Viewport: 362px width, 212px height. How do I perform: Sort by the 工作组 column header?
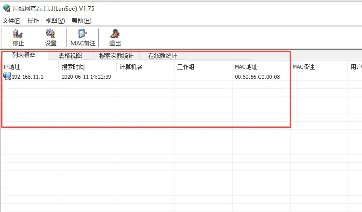[203, 67]
